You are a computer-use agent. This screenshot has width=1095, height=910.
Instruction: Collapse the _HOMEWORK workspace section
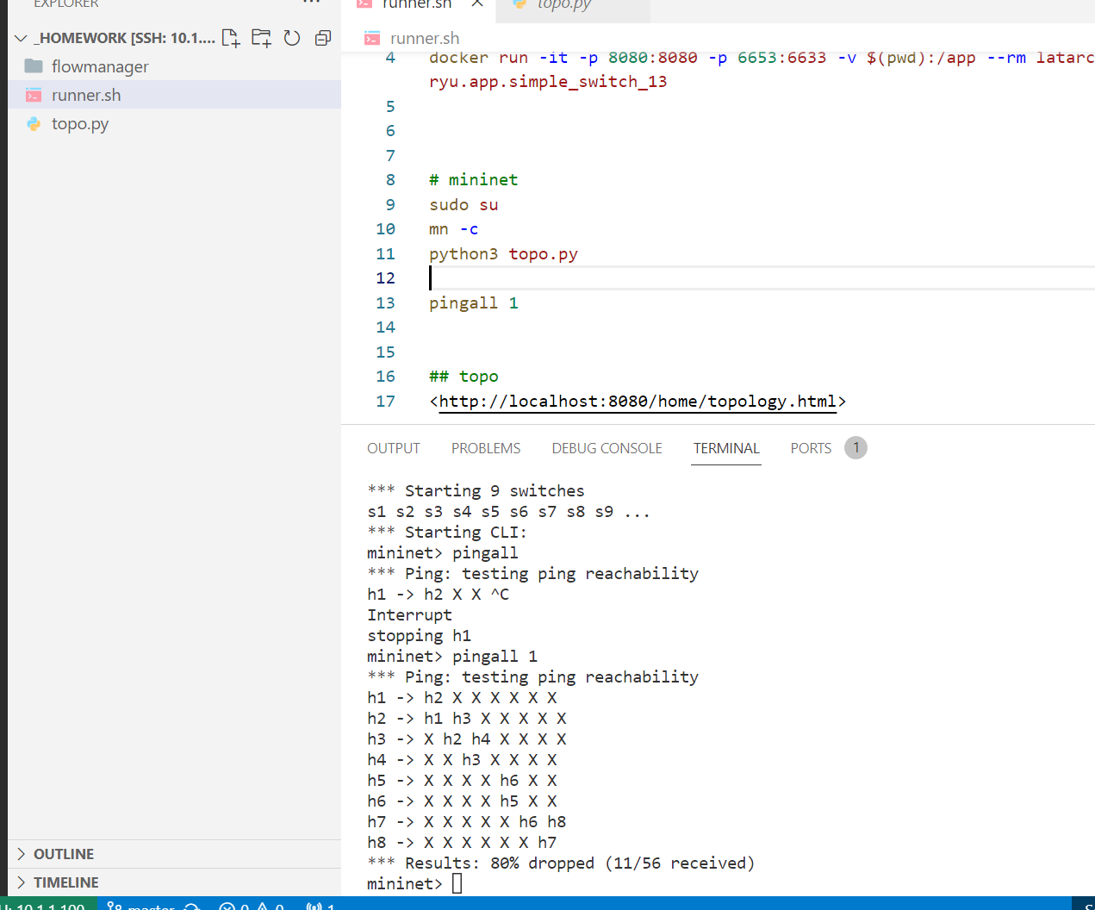[22, 38]
